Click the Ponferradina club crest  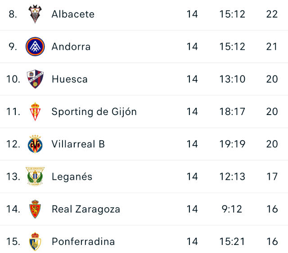35,241
